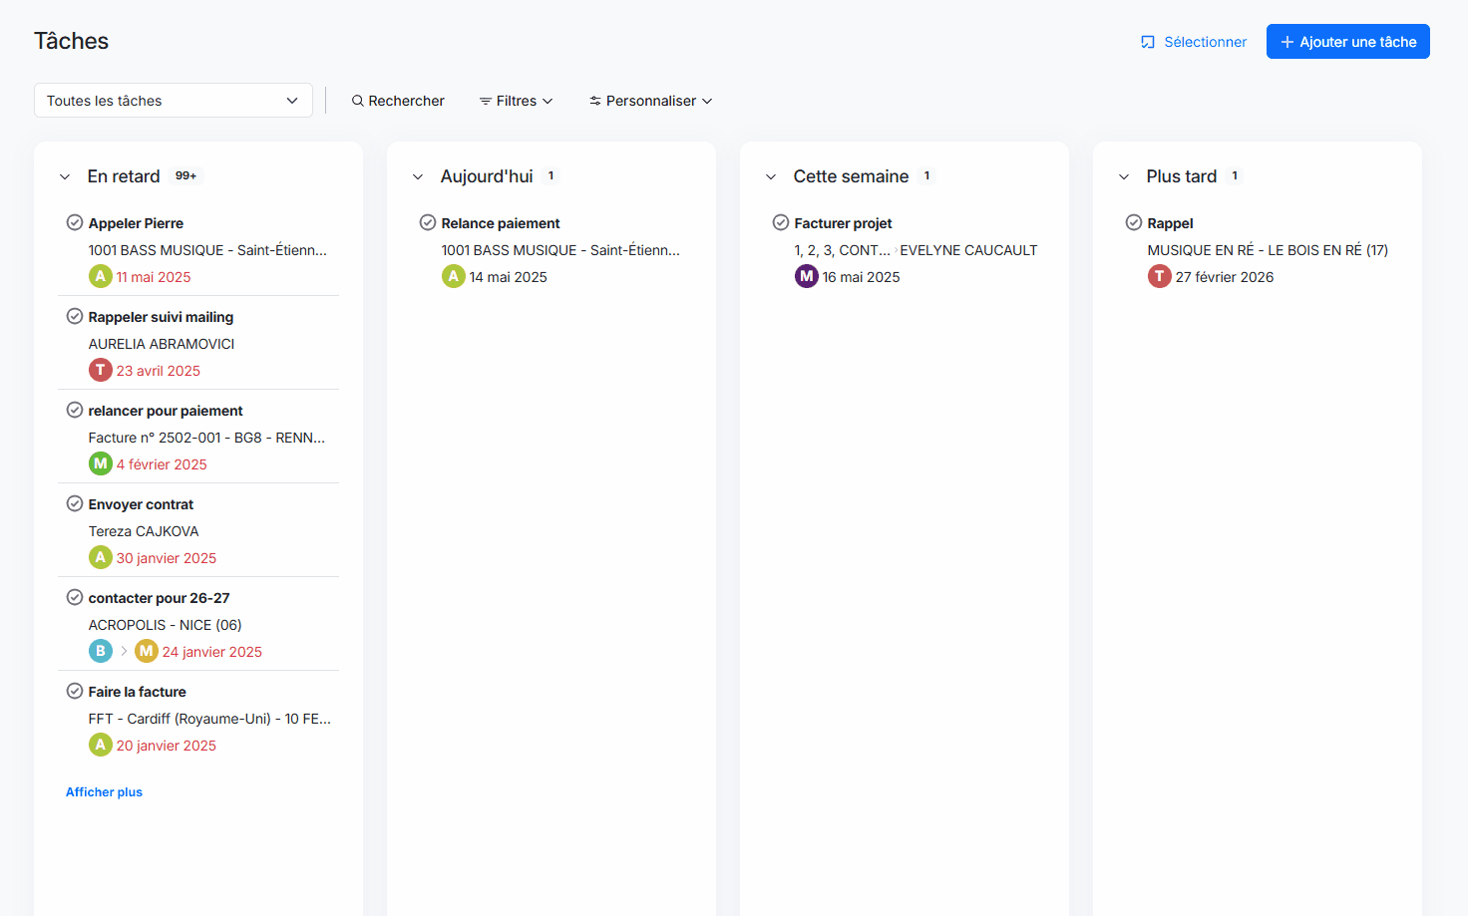Collapse the Cette semaine column
Viewport: 1468px width, 916px height.
[771, 177]
